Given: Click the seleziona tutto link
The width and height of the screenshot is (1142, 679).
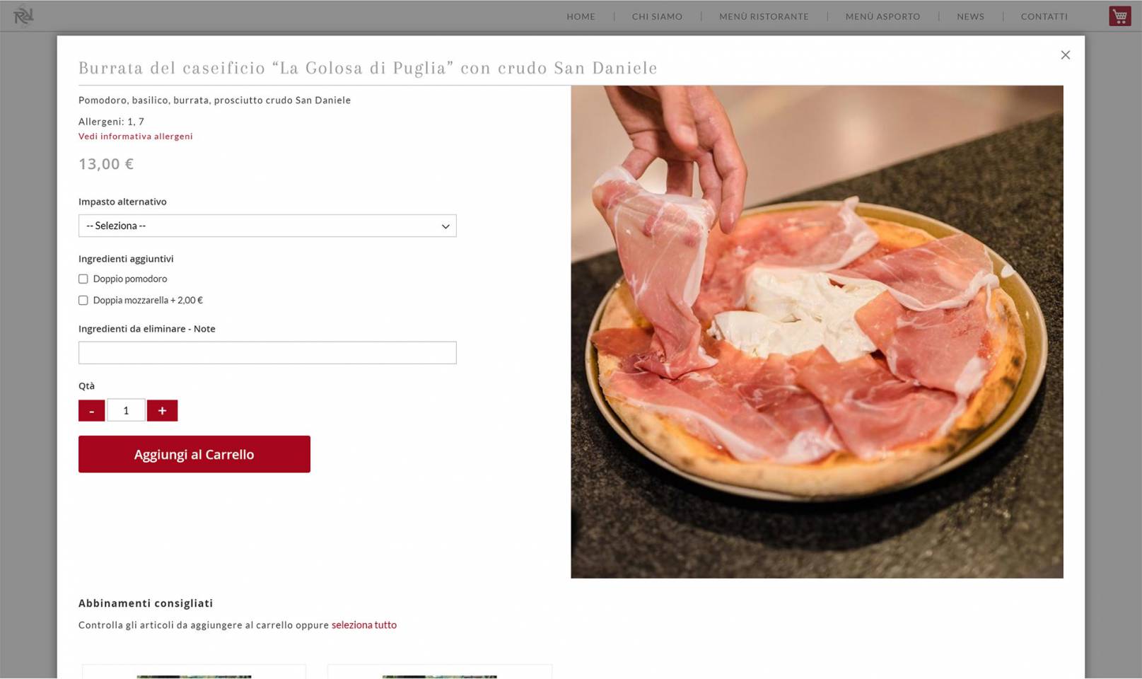Looking at the screenshot, I should (x=364, y=625).
